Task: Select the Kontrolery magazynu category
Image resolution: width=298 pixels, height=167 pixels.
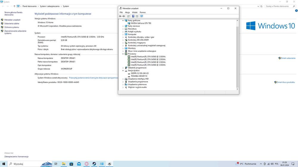Action: coord(137,43)
